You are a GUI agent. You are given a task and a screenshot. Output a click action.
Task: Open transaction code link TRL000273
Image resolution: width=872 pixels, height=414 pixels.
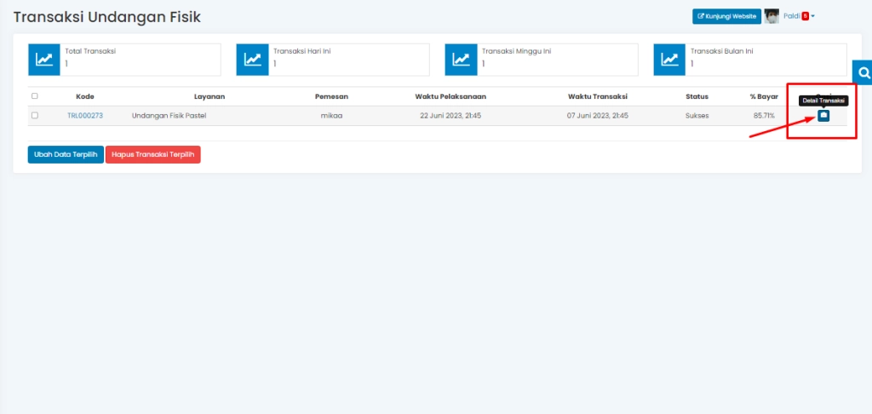[x=85, y=115]
